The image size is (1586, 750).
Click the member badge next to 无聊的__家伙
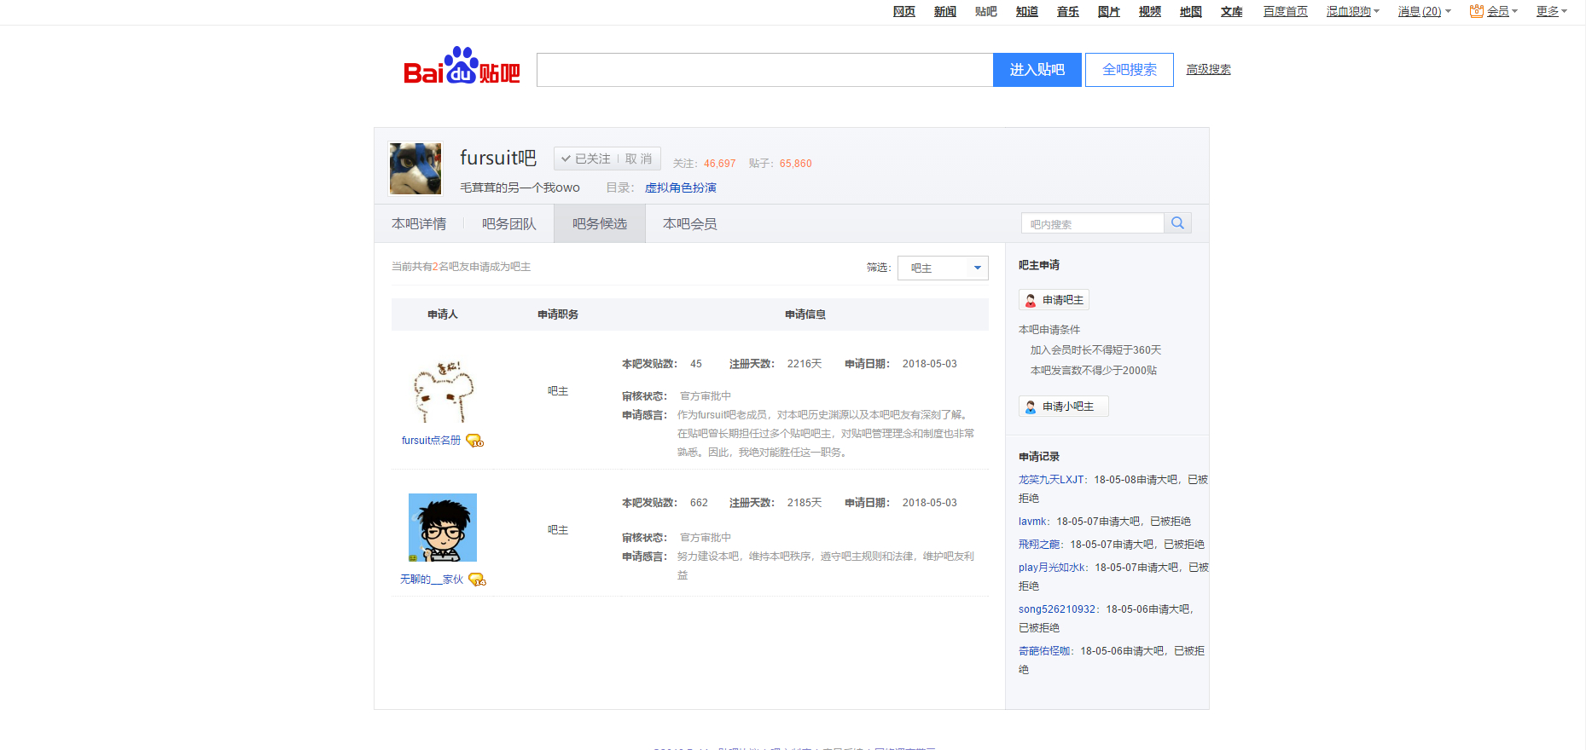[477, 580]
